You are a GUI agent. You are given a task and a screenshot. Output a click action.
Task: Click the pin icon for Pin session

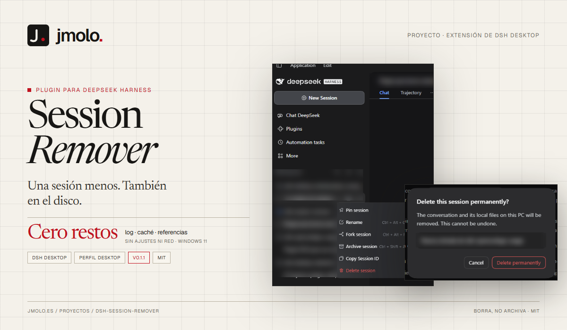(x=342, y=210)
